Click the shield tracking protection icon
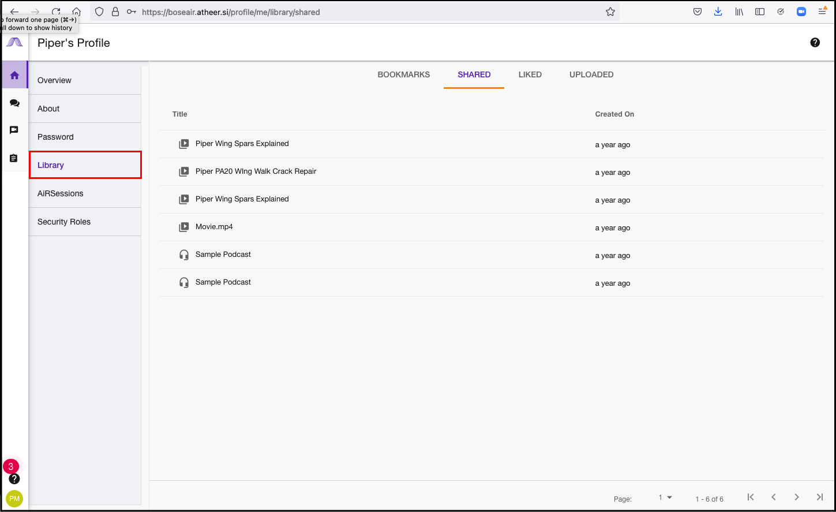This screenshot has width=836, height=512. [x=99, y=12]
